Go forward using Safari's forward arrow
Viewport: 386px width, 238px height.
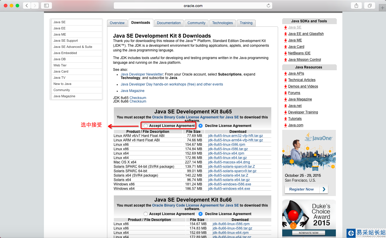pyautogui.click(x=35, y=6)
